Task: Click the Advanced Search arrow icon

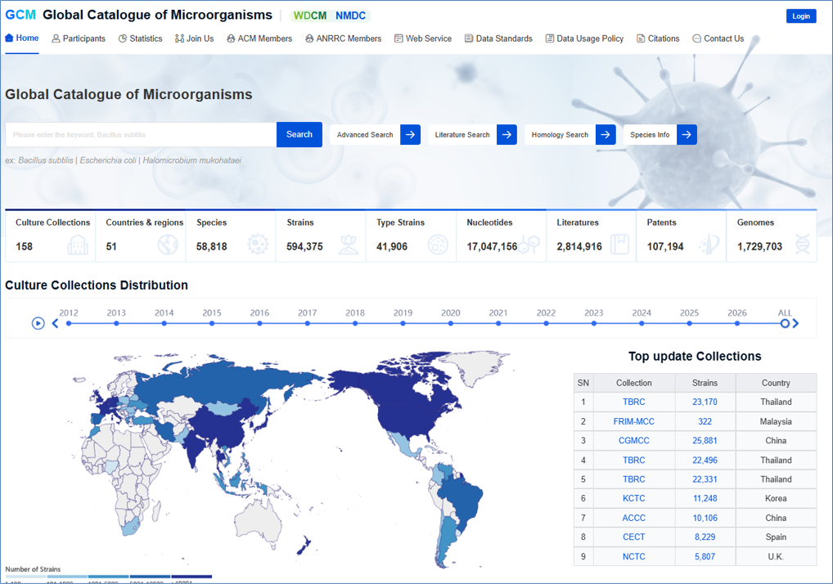Action: (410, 135)
